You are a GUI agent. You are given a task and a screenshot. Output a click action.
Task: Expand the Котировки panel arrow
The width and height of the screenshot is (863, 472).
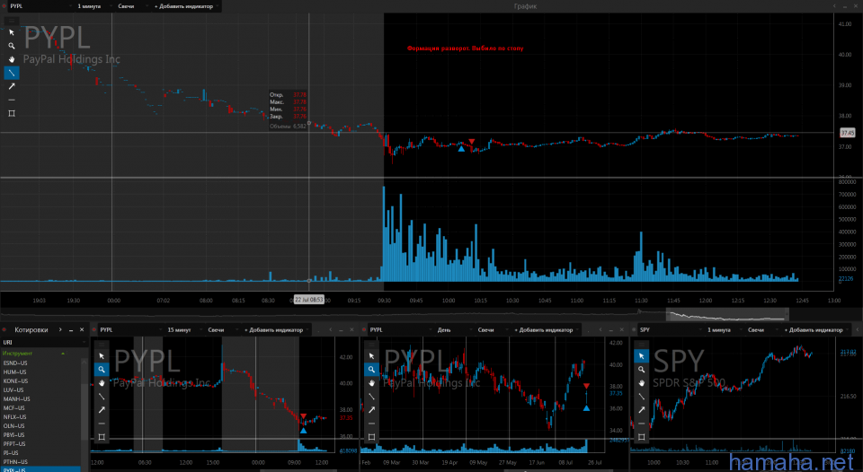tap(60, 329)
